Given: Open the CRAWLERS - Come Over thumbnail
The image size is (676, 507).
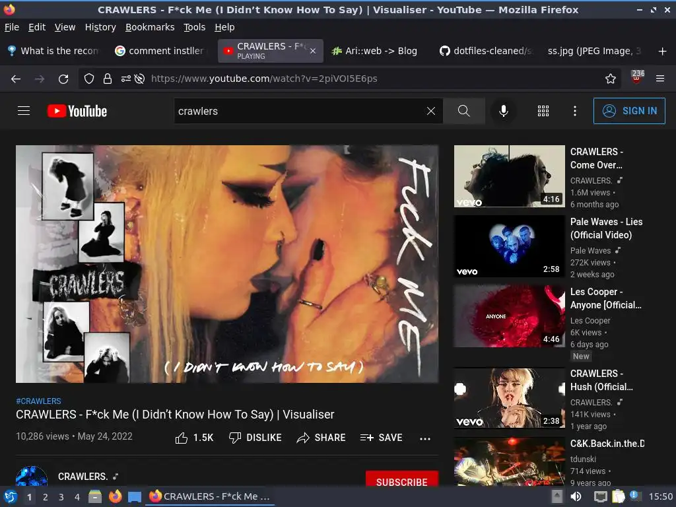Looking at the screenshot, I should (509, 176).
